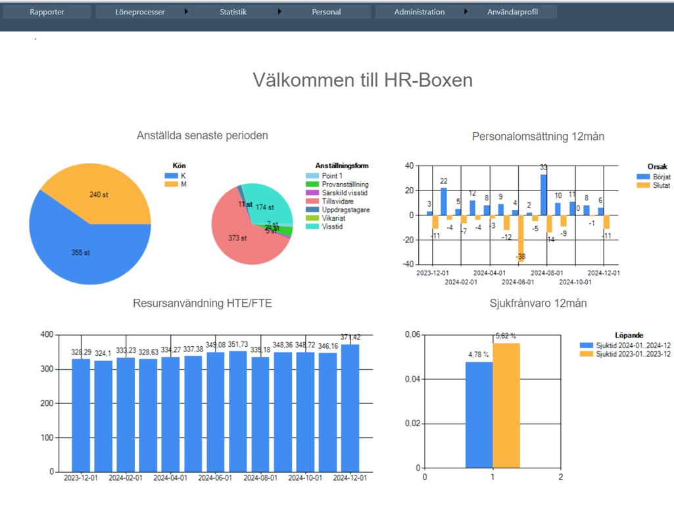674x509 pixels.
Task: Open the Löneprocesser menu
Action: click(x=139, y=12)
